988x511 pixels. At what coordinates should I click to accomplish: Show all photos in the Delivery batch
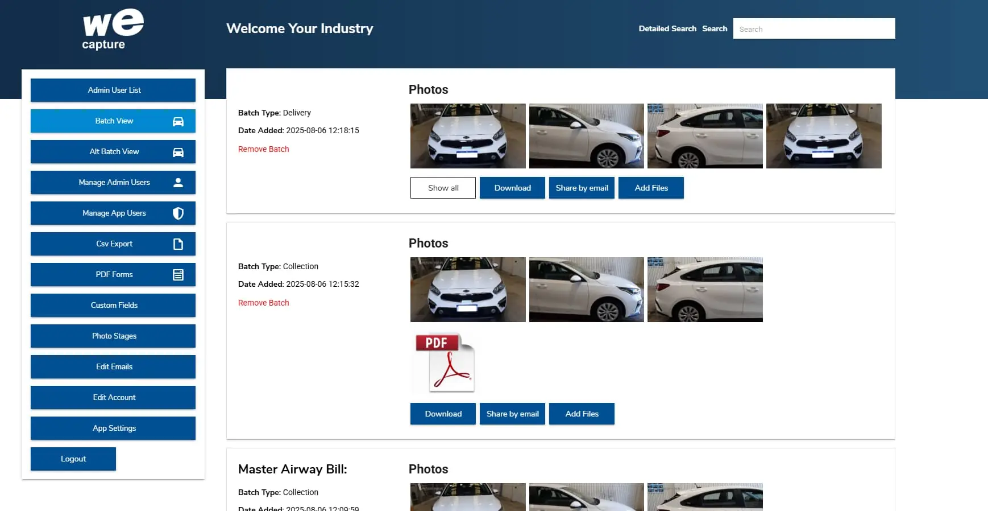tap(443, 188)
